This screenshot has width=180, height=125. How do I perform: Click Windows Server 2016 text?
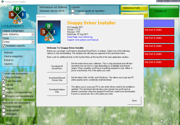pyautogui.click(x=52, y=11)
